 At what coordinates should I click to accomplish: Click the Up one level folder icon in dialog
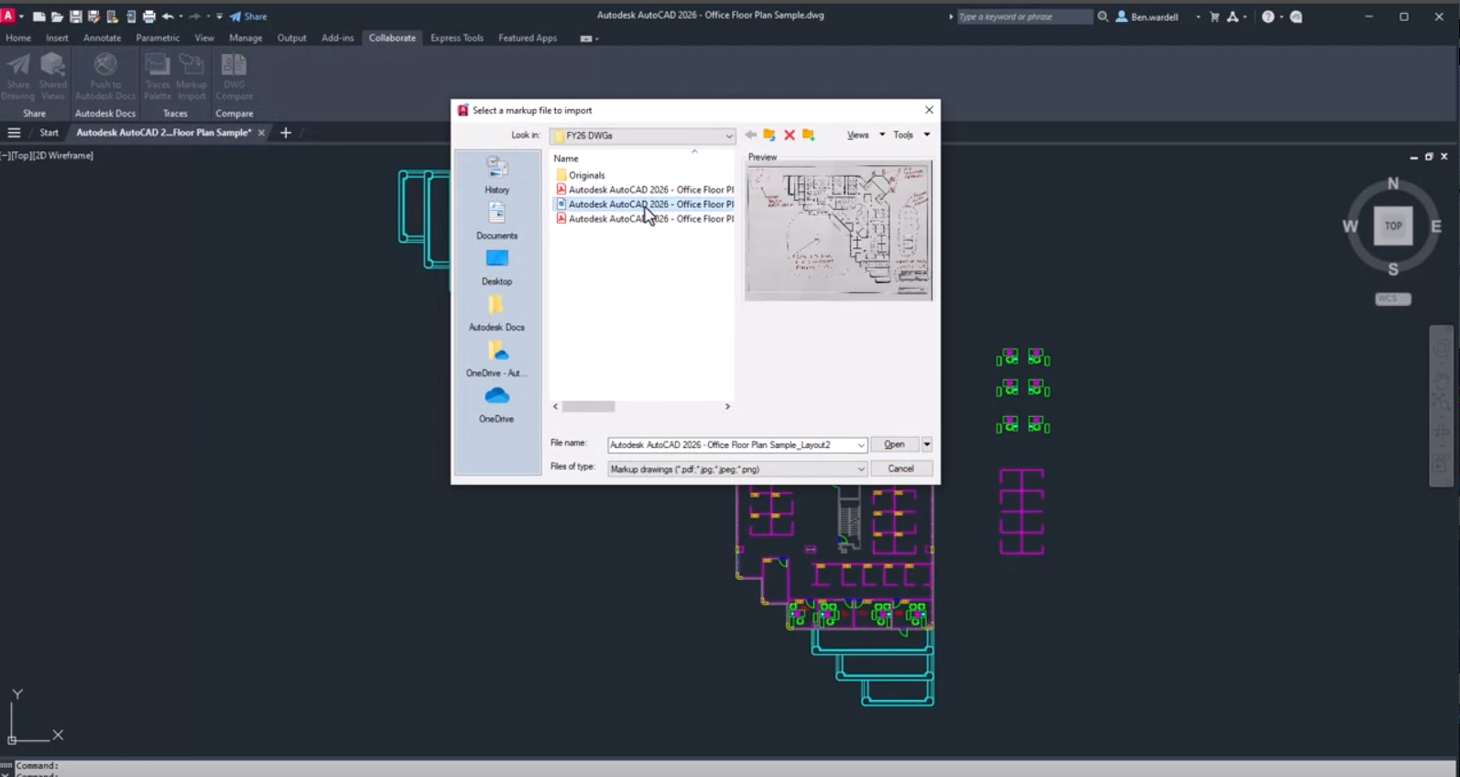coord(769,135)
